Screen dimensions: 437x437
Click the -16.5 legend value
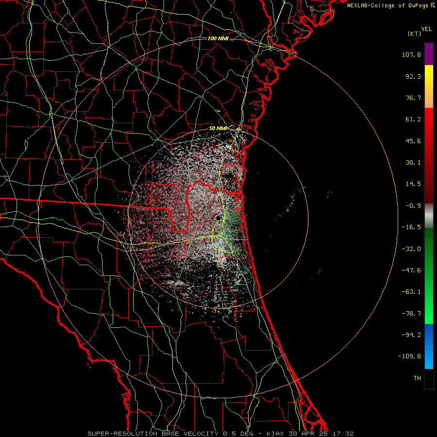click(411, 227)
